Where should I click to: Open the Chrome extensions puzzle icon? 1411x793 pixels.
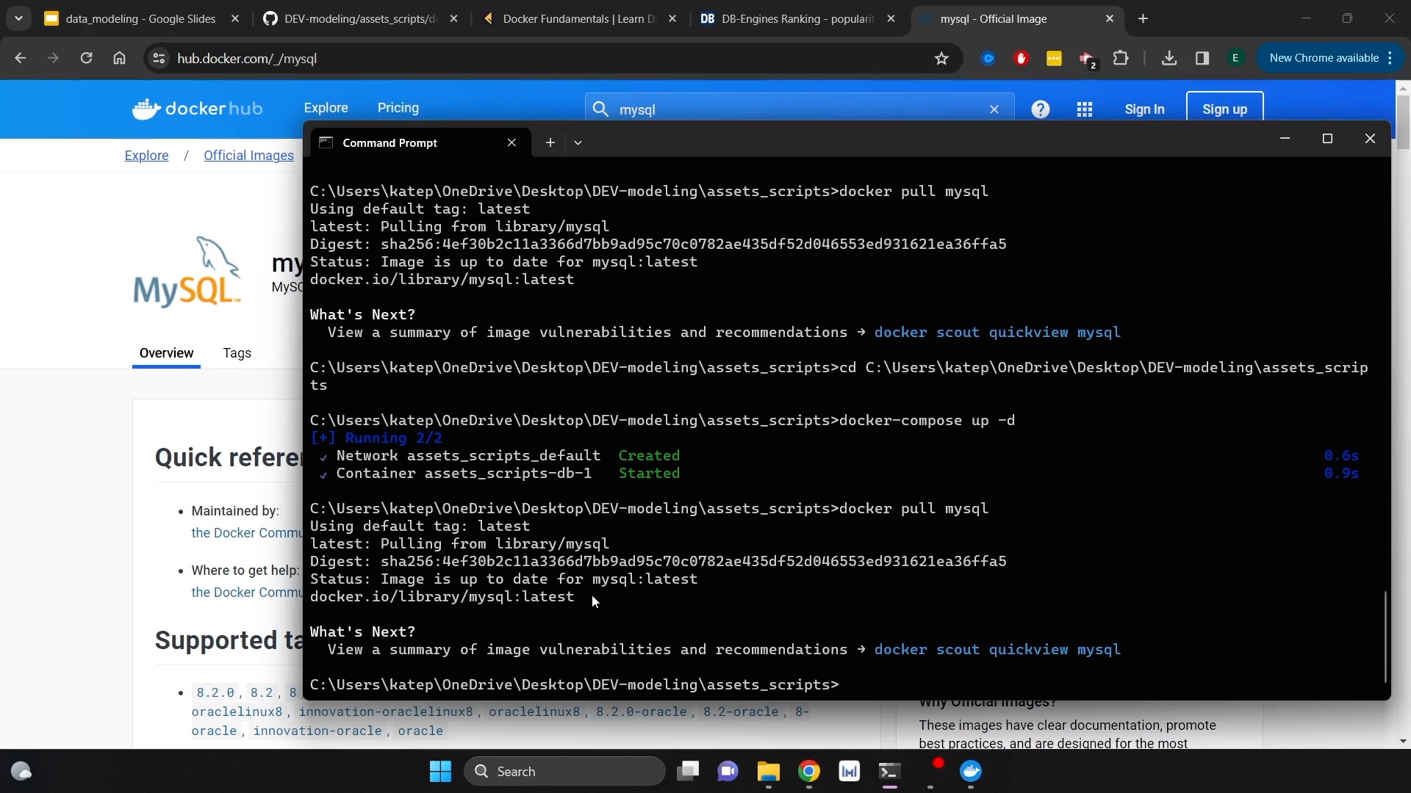pyautogui.click(x=1121, y=58)
